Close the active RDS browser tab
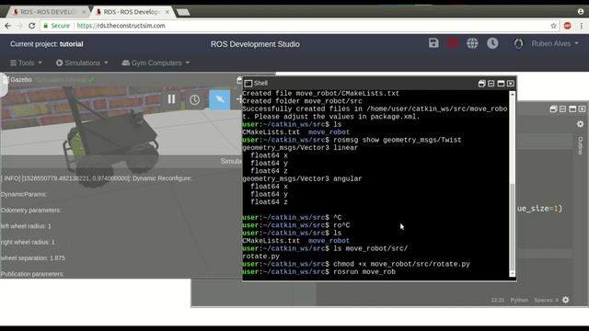 167,12
